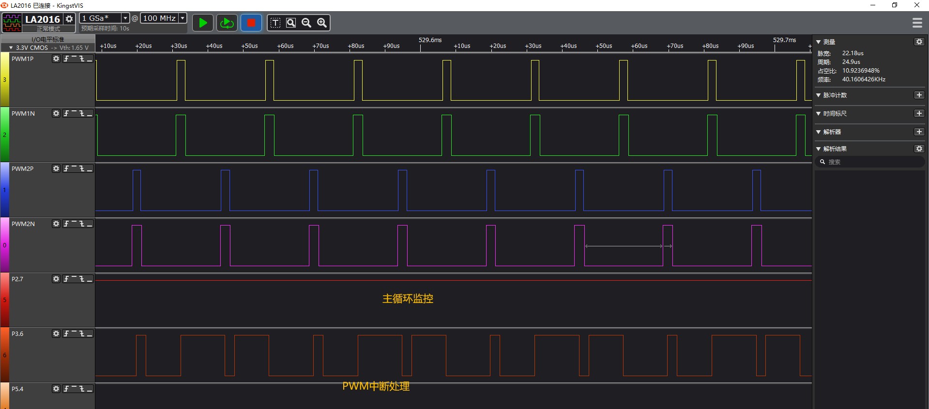Viewport: 929px width, 409px height.
Task: Open 解析结果 results settings gear
Action: pos(919,149)
